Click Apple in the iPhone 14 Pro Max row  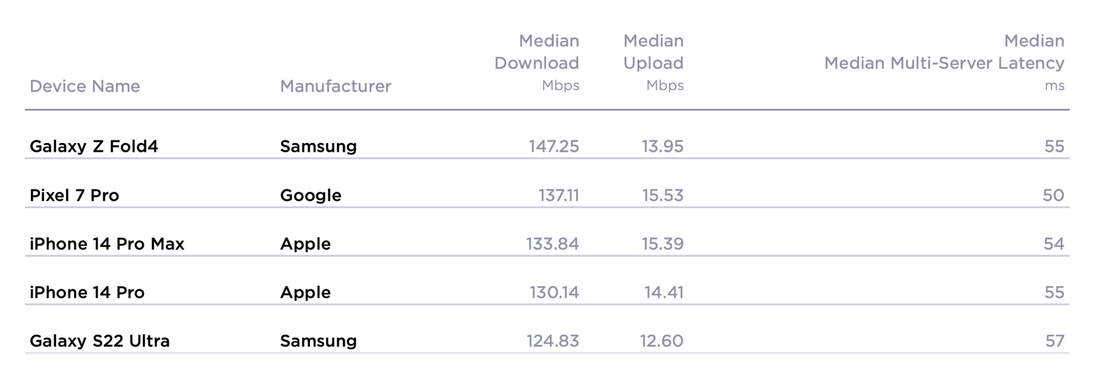click(x=305, y=244)
